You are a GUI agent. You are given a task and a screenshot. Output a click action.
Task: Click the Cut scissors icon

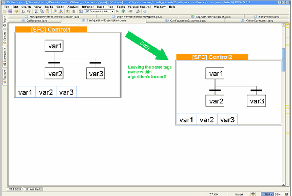(x=36, y=11)
